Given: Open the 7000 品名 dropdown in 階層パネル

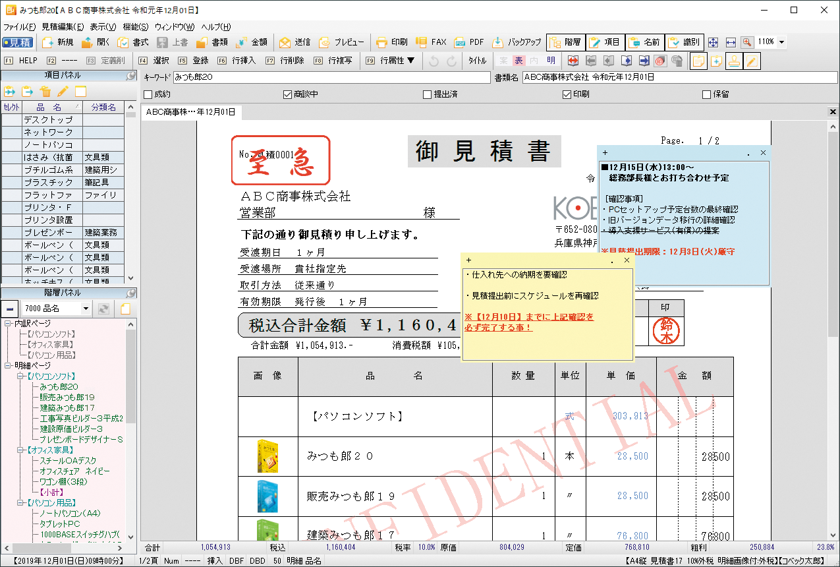Looking at the screenshot, I should tap(86, 308).
